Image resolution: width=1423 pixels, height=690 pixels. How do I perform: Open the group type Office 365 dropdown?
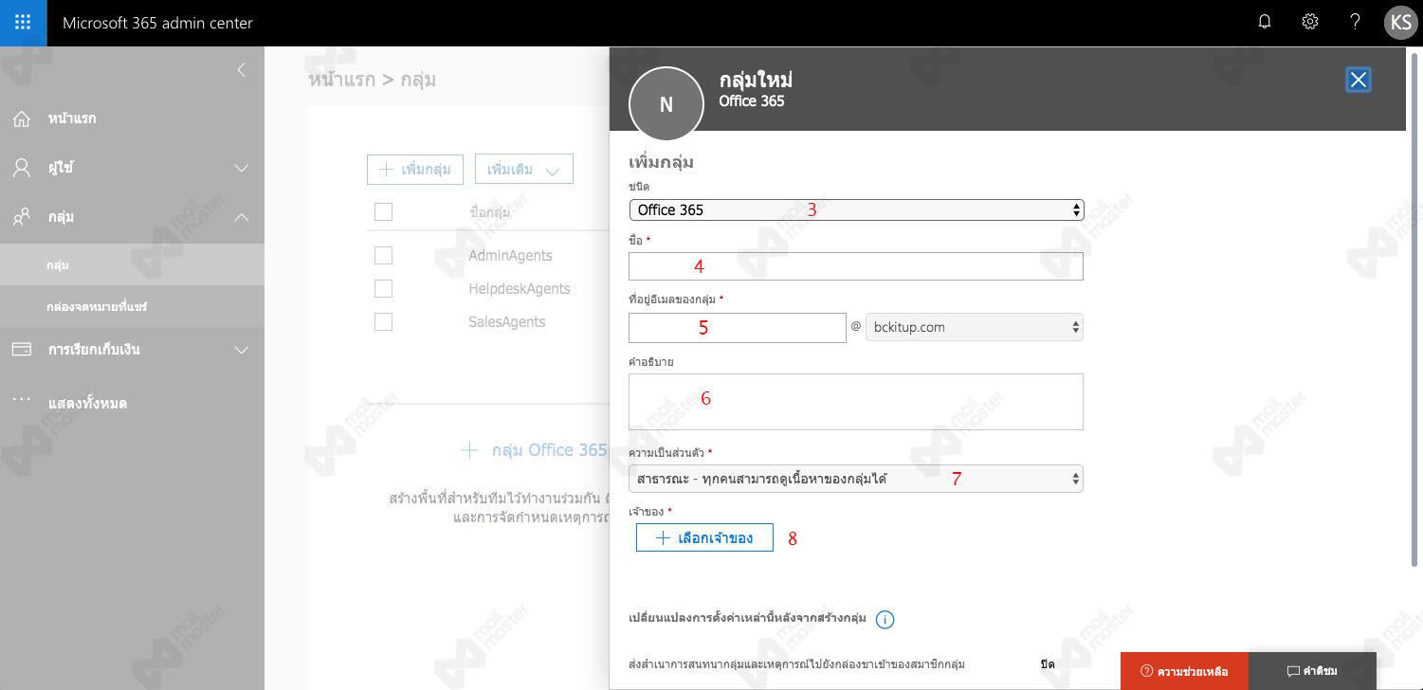click(856, 209)
